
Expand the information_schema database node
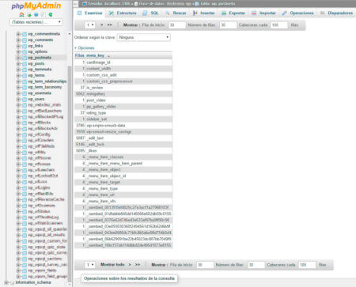click(6, 282)
